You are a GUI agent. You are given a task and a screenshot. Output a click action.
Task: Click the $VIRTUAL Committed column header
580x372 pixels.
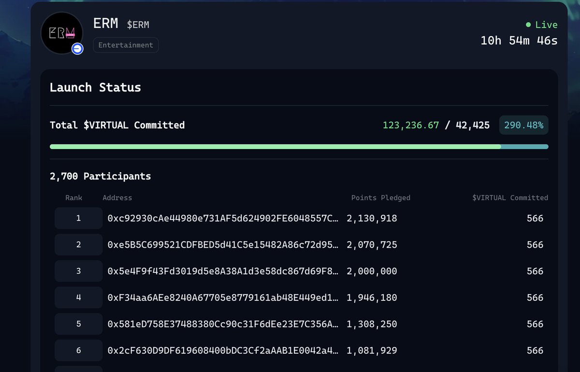510,198
